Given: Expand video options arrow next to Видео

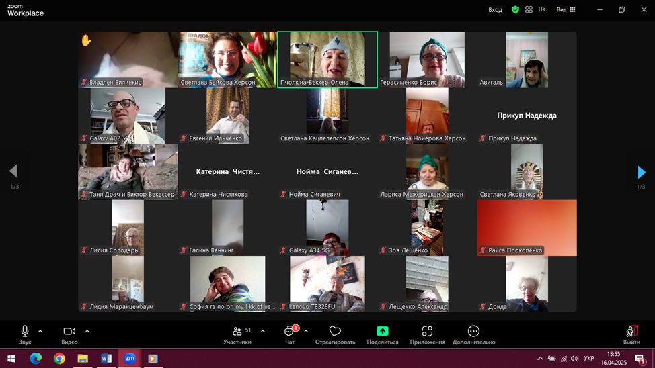Looking at the screenshot, I should [x=87, y=331].
